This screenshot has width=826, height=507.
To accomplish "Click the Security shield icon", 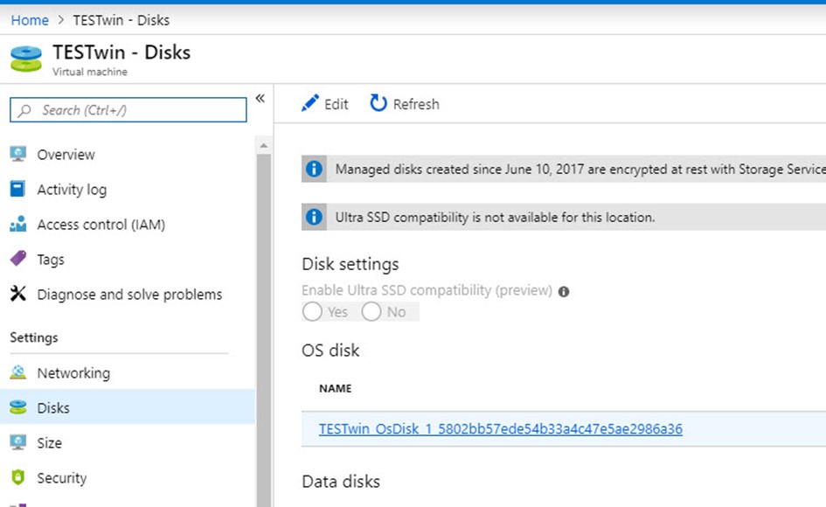I will pyautogui.click(x=17, y=478).
